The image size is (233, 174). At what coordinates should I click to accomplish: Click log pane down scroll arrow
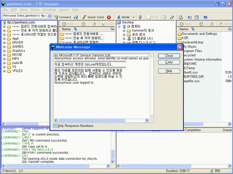click(x=112, y=161)
